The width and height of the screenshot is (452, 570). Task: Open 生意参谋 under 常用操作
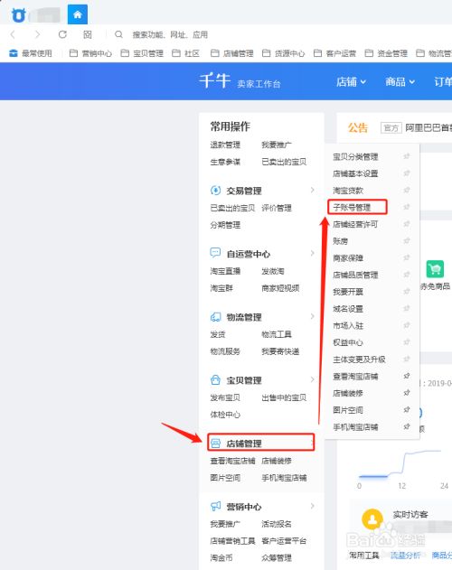click(x=225, y=162)
